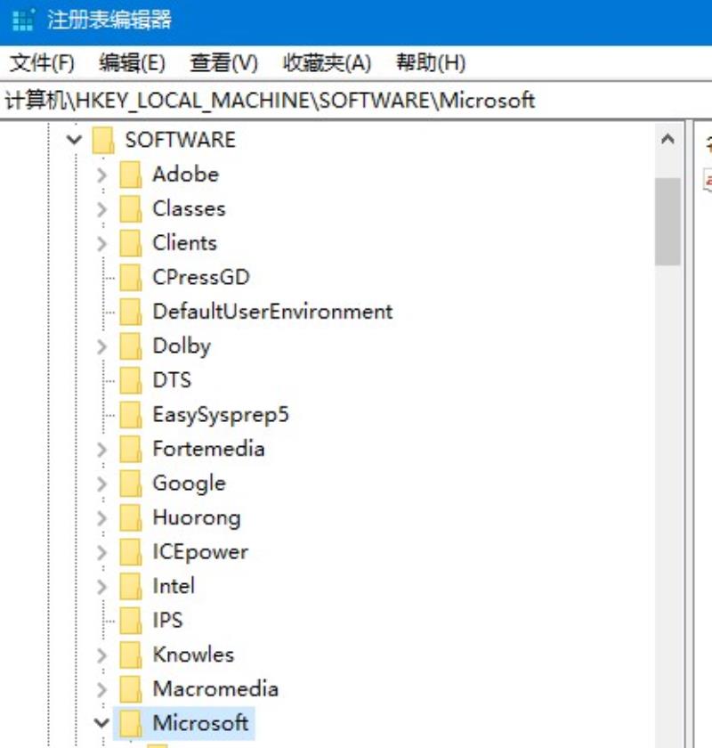Expand the Google key
This screenshot has height=748, width=712.
(101, 484)
